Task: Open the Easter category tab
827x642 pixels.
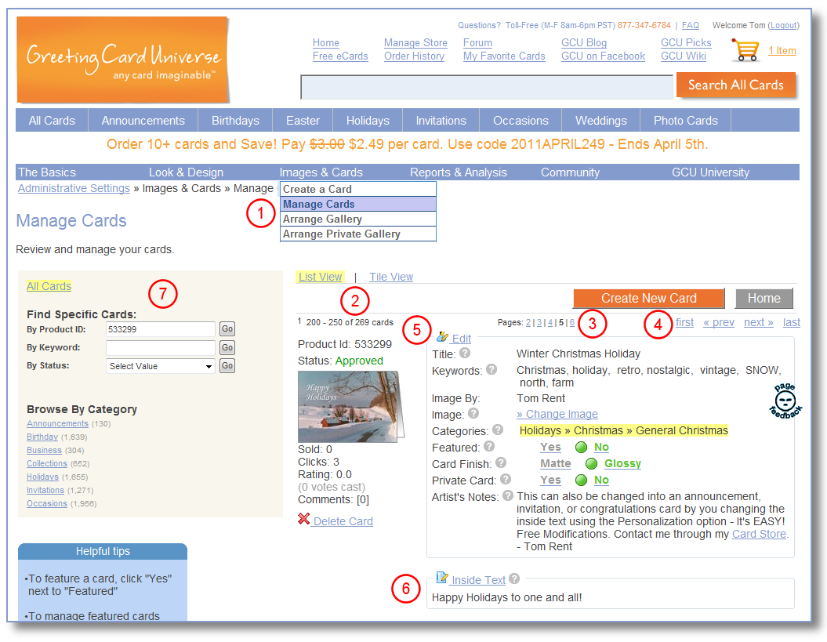Action: pyautogui.click(x=303, y=120)
